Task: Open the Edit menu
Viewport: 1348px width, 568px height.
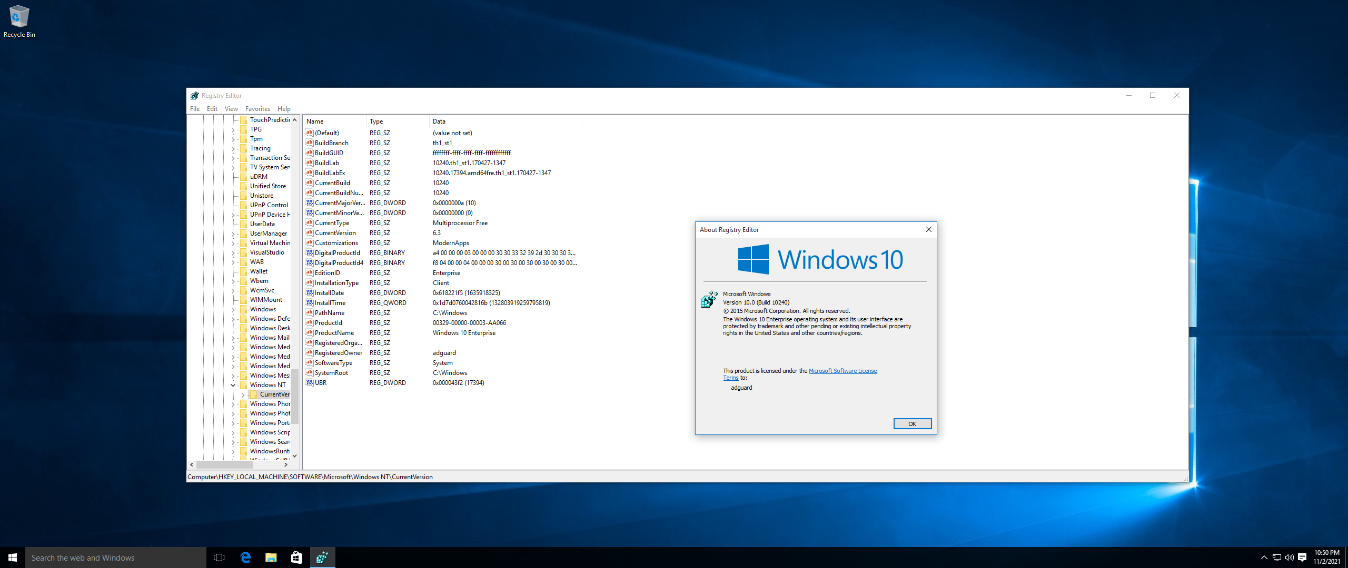Action: coord(212,109)
